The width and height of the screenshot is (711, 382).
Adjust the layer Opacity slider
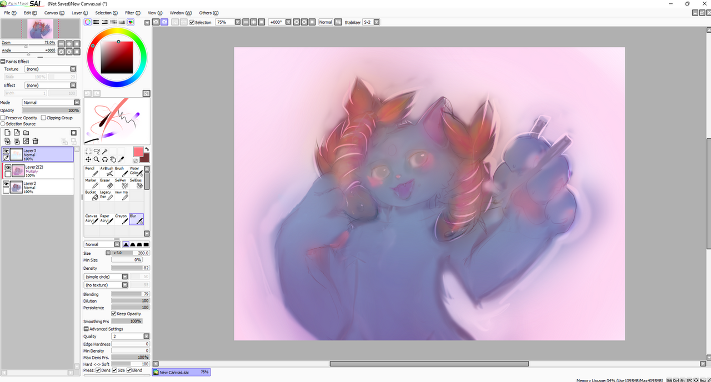tap(51, 110)
